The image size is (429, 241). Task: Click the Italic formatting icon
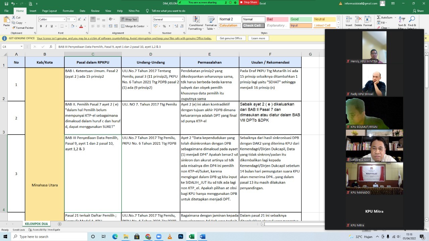[46, 26]
